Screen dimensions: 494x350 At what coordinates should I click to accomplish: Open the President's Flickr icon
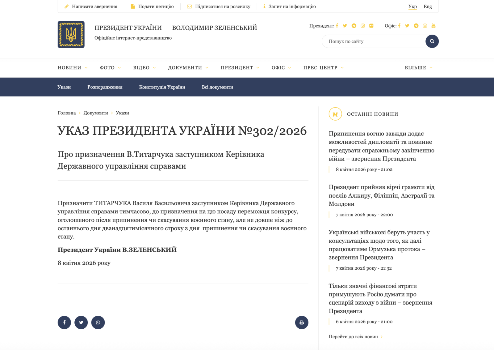pyautogui.click(x=371, y=26)
